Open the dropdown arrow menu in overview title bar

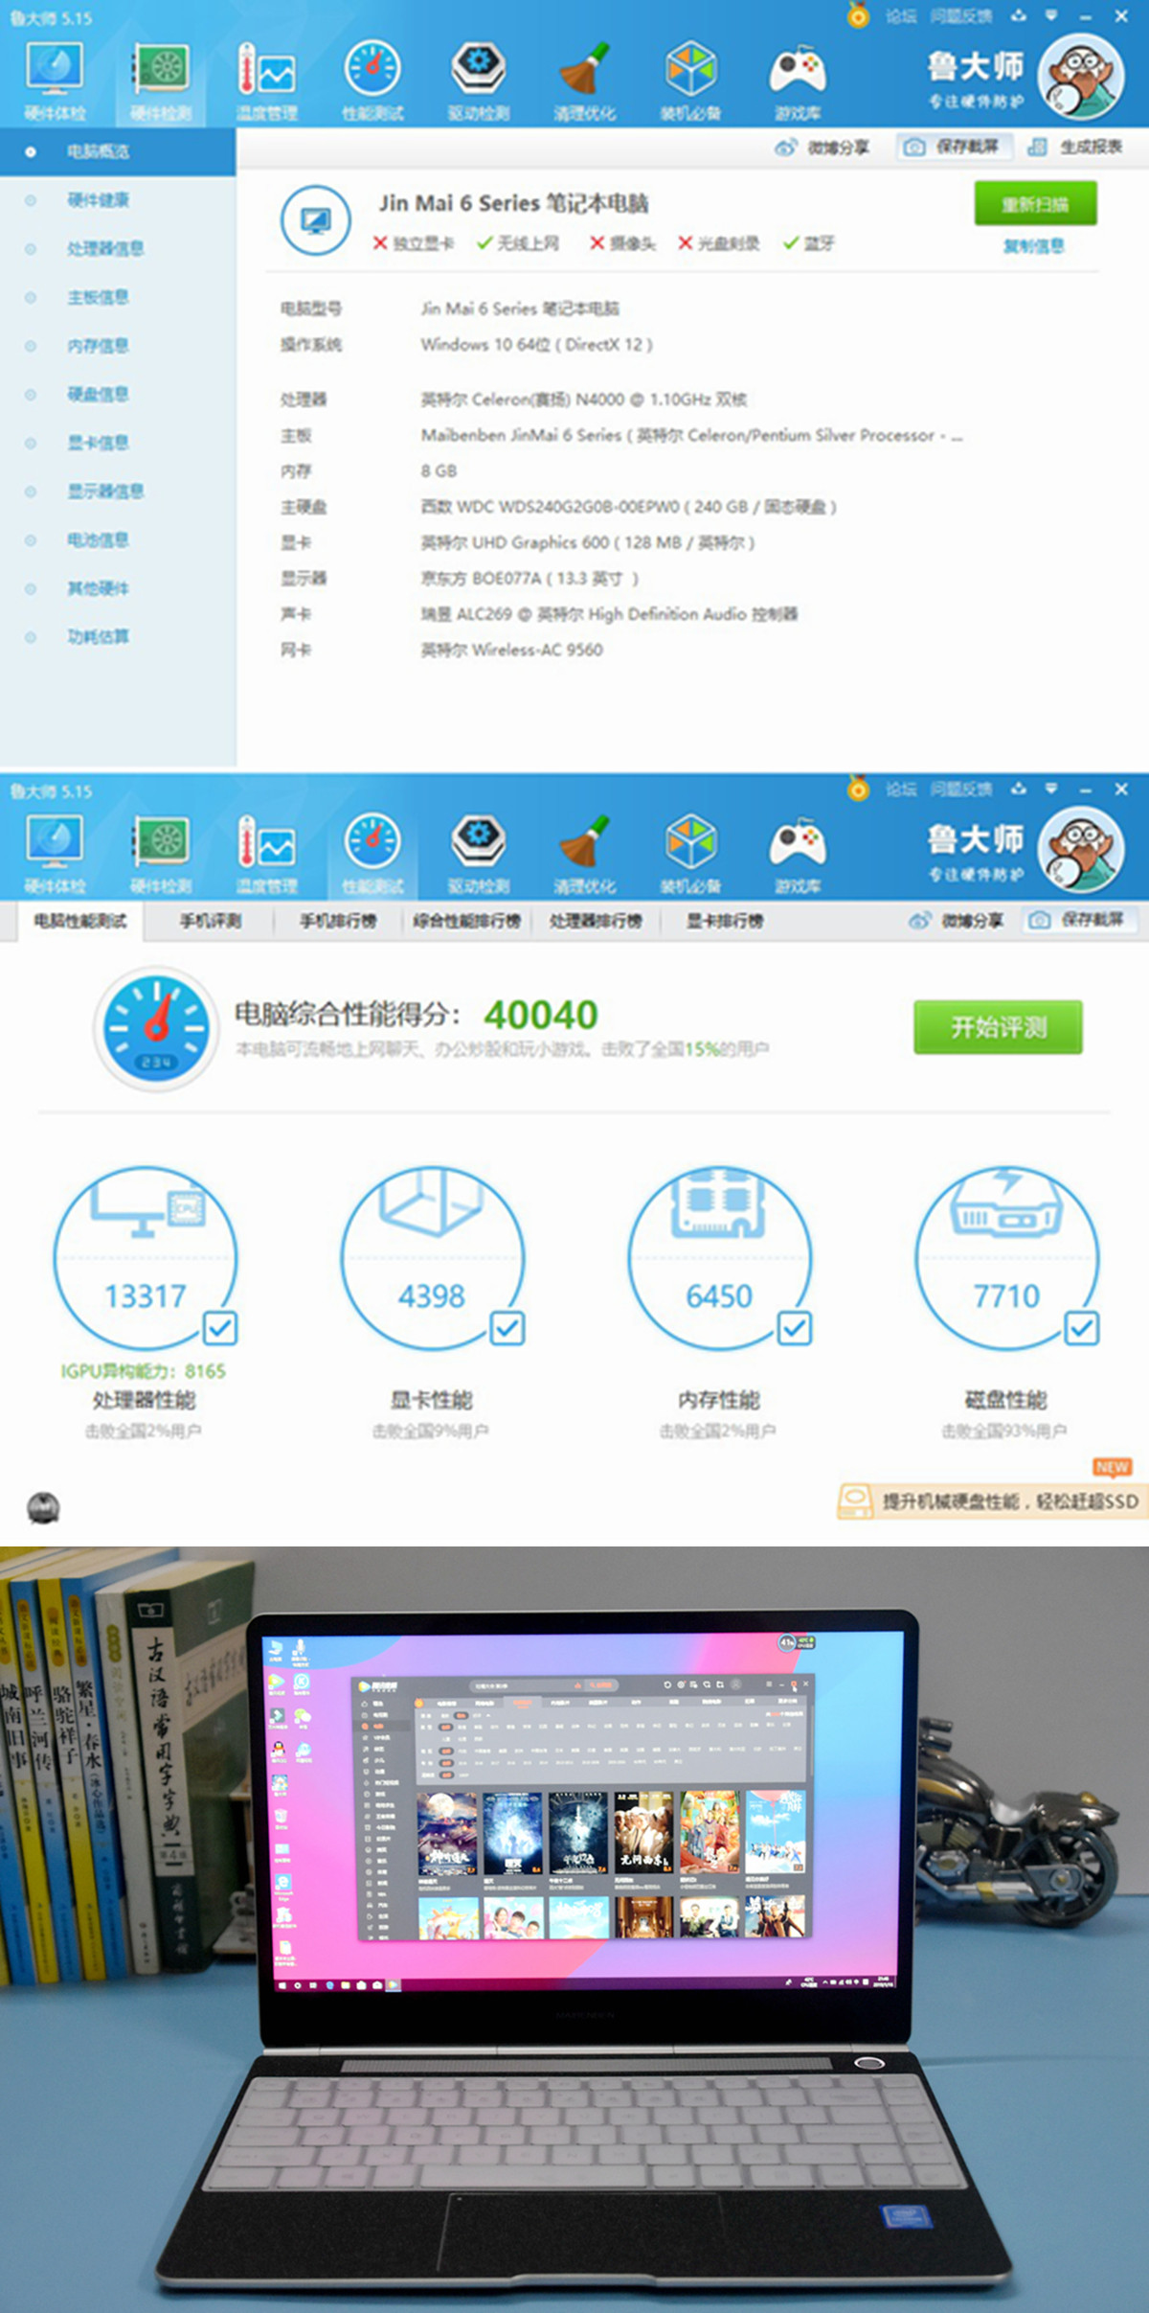[x=1051, y=15]
